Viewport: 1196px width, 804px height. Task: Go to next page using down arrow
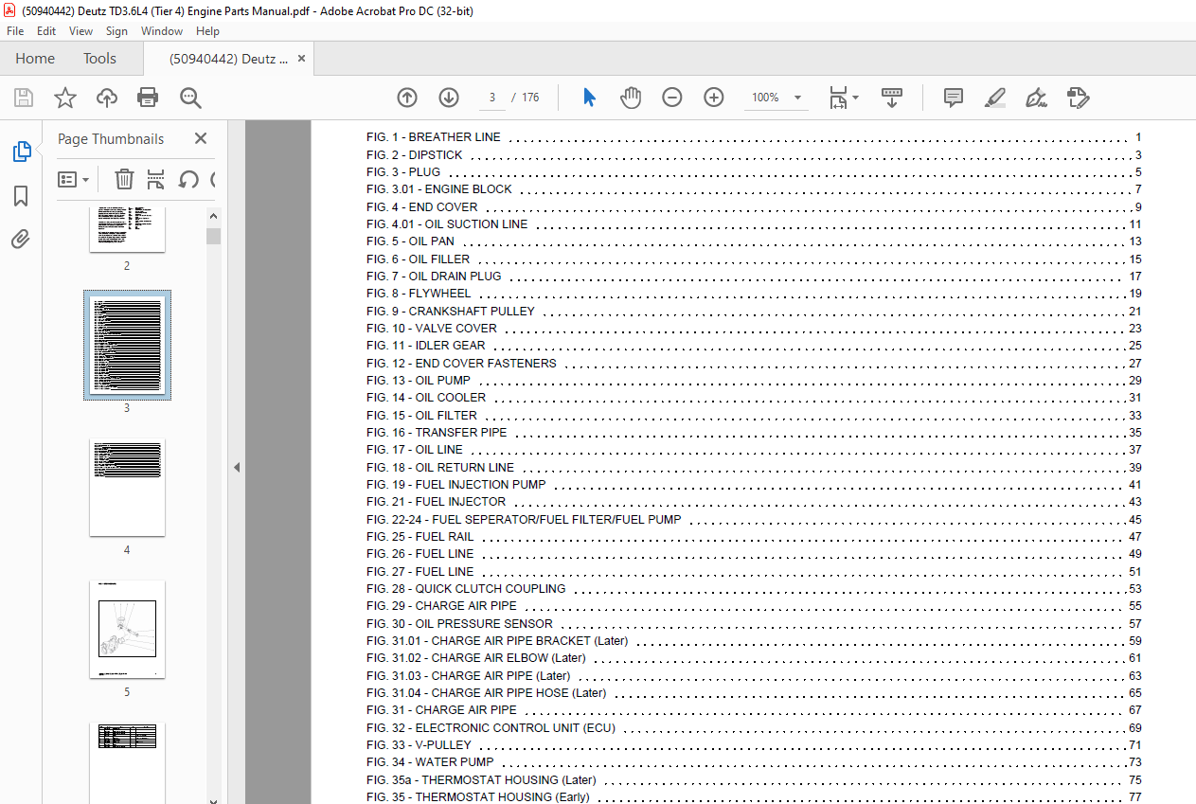449,98
